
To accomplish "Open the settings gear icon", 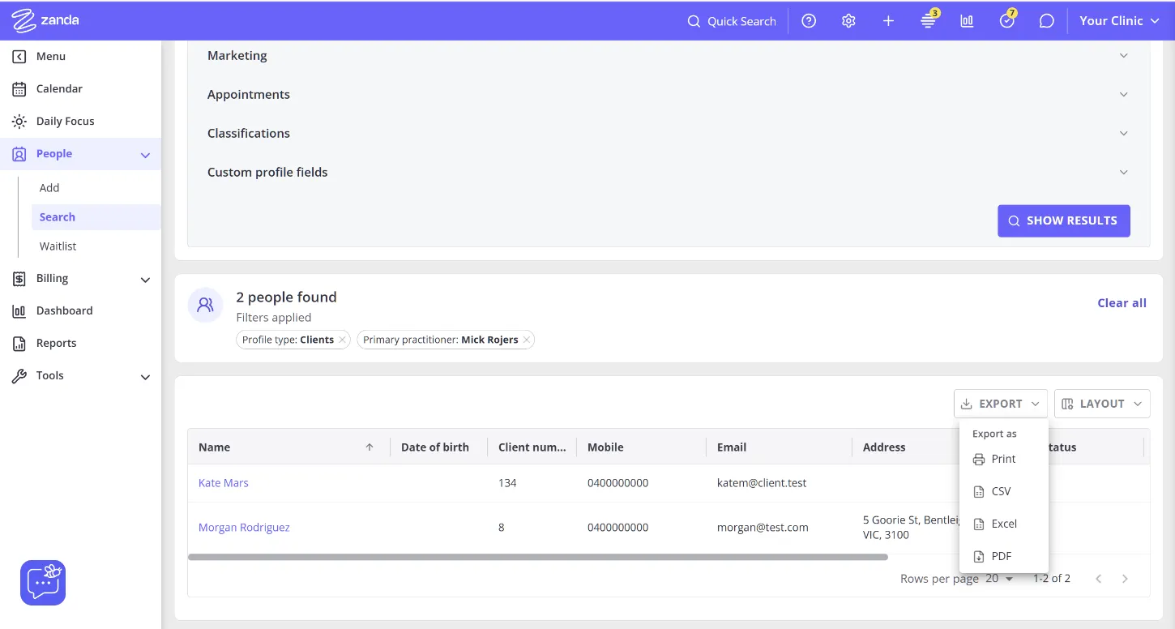I will [848, 21].
